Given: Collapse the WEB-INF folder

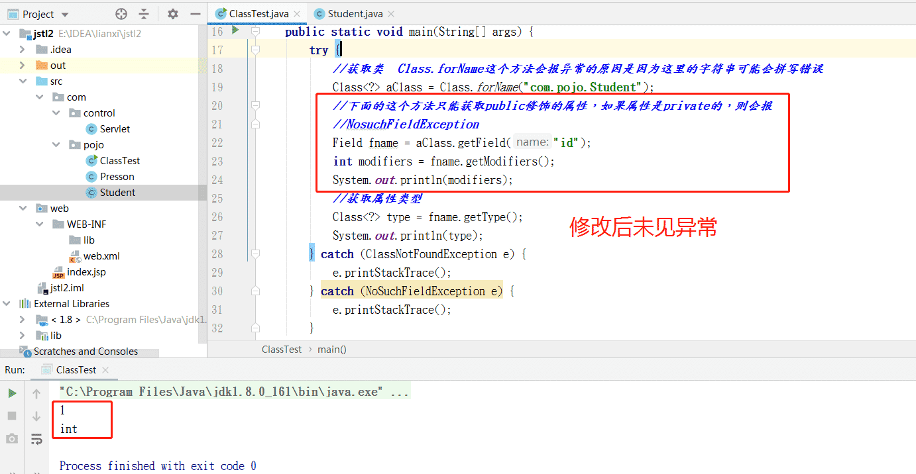Looking at the screenshot, I should point(39,224).
